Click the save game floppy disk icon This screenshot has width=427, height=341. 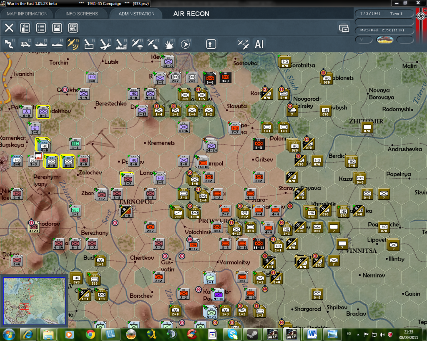[x=57, y=28]
